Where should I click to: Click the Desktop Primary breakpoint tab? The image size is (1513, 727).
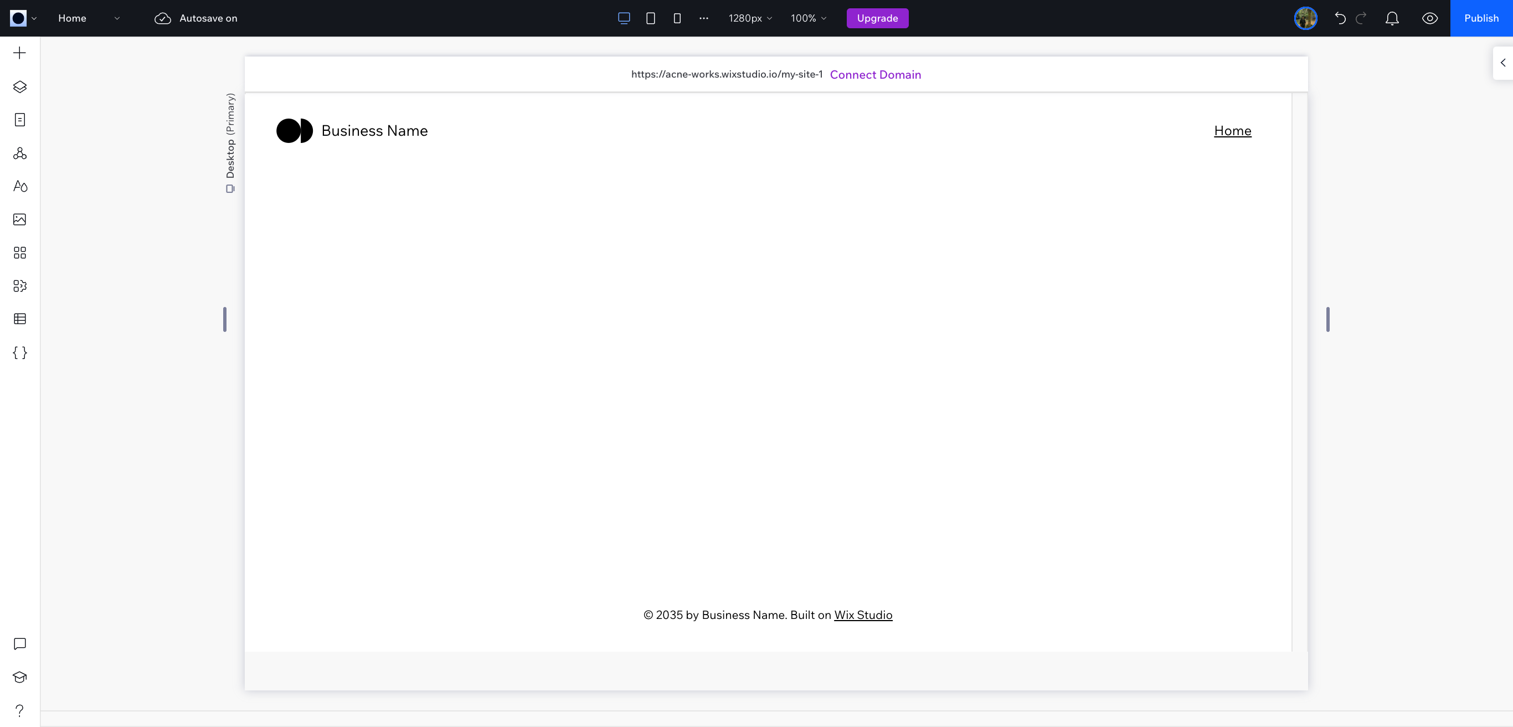coord(230,142)
